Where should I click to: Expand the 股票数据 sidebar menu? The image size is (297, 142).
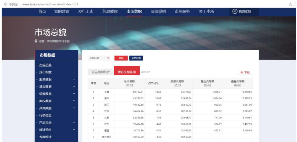(x=74, y=79)
